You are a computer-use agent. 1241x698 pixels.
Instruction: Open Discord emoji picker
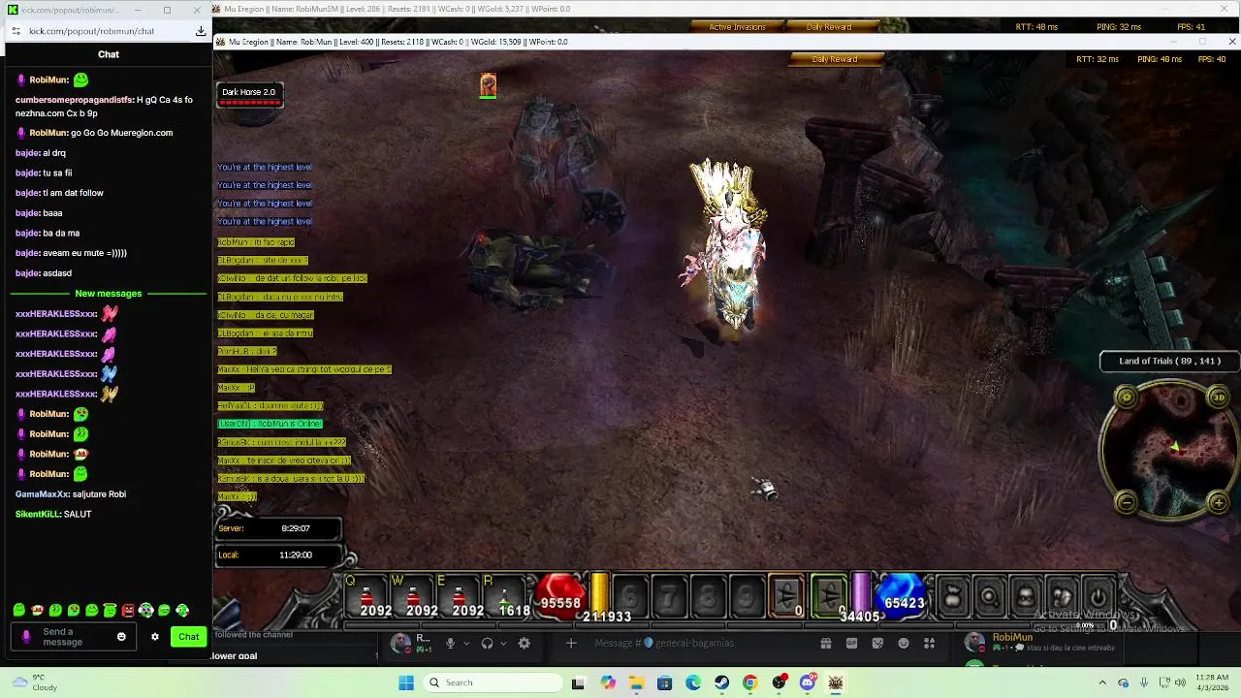904,643
